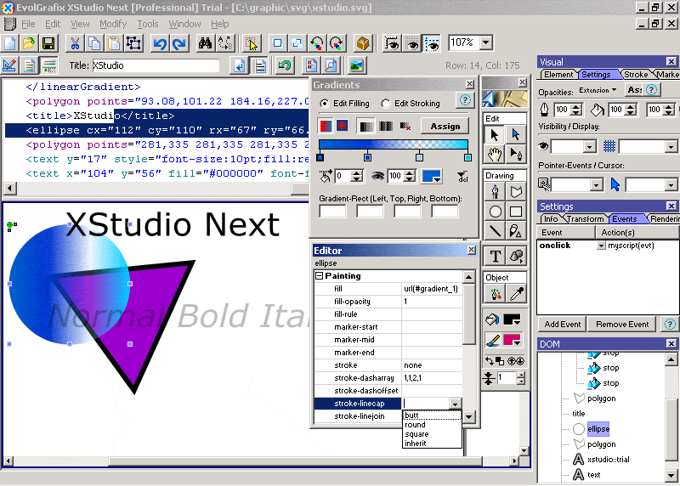
Task: Click the Add Event button
Action: pyautogui.click(x=562, y=325)
